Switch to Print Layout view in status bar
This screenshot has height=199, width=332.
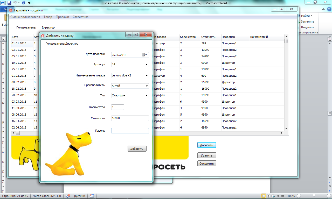tap(264, 196)
